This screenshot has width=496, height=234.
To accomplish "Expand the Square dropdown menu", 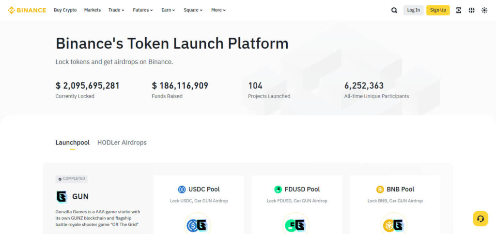I will [x=193, y=10].
